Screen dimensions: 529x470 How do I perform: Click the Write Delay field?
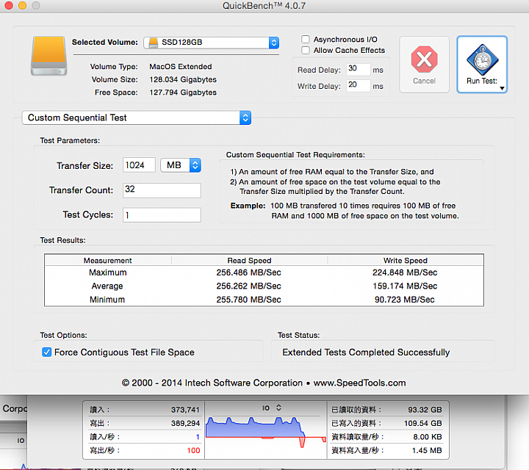358,85
